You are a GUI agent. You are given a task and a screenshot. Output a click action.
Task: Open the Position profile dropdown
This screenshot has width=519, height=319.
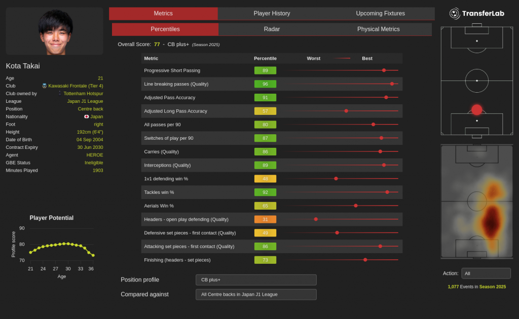pos(256,280)
